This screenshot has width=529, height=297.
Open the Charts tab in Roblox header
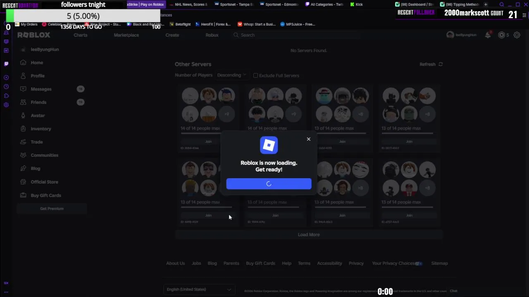81,35
